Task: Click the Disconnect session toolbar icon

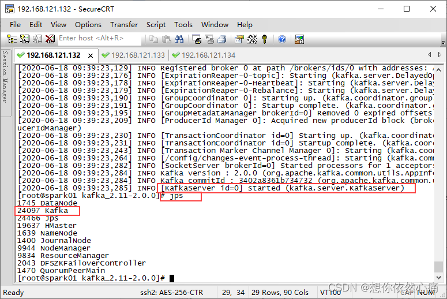Action: pos(50,39)
